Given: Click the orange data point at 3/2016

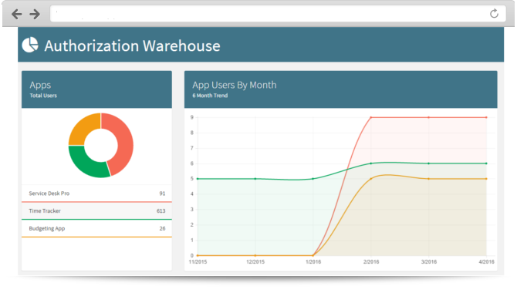Looking at the screenshot, I should [x=428, y=179].
